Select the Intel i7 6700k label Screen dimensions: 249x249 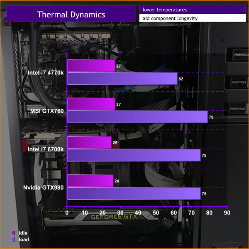click(x=46, y=149)
